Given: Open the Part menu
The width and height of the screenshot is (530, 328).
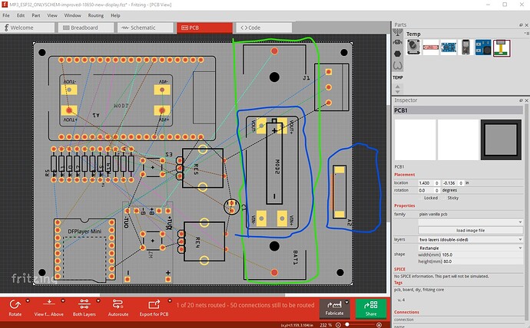Looking at the screenshot, I should pos(36,15).
